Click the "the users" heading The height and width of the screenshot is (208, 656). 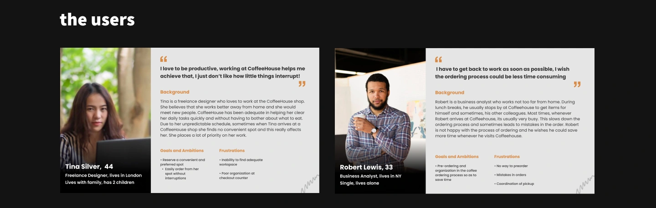tap(97, 20)
